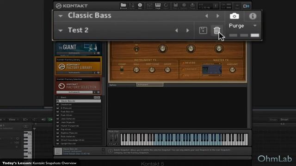Click the rack view toggle icon at header right
Screen dimensions: 296x166
click(x=246, y=6)
